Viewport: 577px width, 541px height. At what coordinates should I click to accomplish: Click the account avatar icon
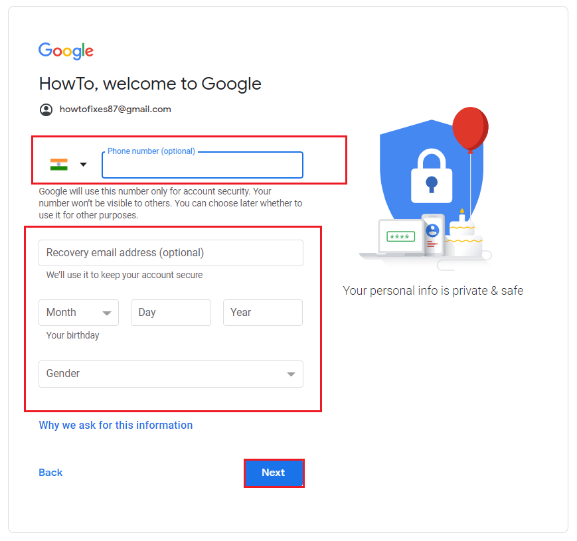[46, 110]
